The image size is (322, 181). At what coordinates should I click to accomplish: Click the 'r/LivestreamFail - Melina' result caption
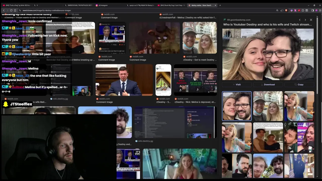pyautogui.click(x=188, y=18)
